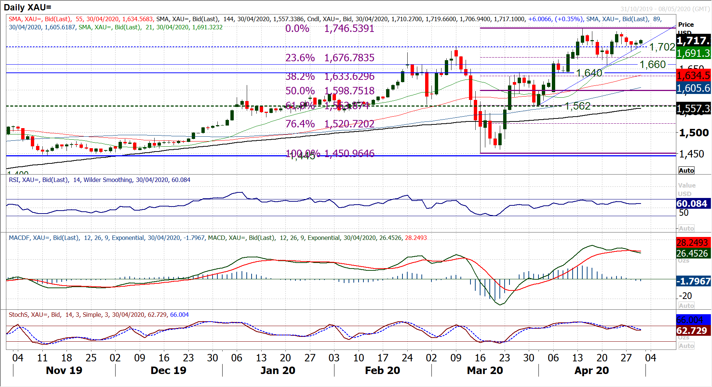Image resolution: width=712 pixels, height=387 pixels.
Task: Click the MACD value tag 26.4526
Action: (x=693, y=254)
